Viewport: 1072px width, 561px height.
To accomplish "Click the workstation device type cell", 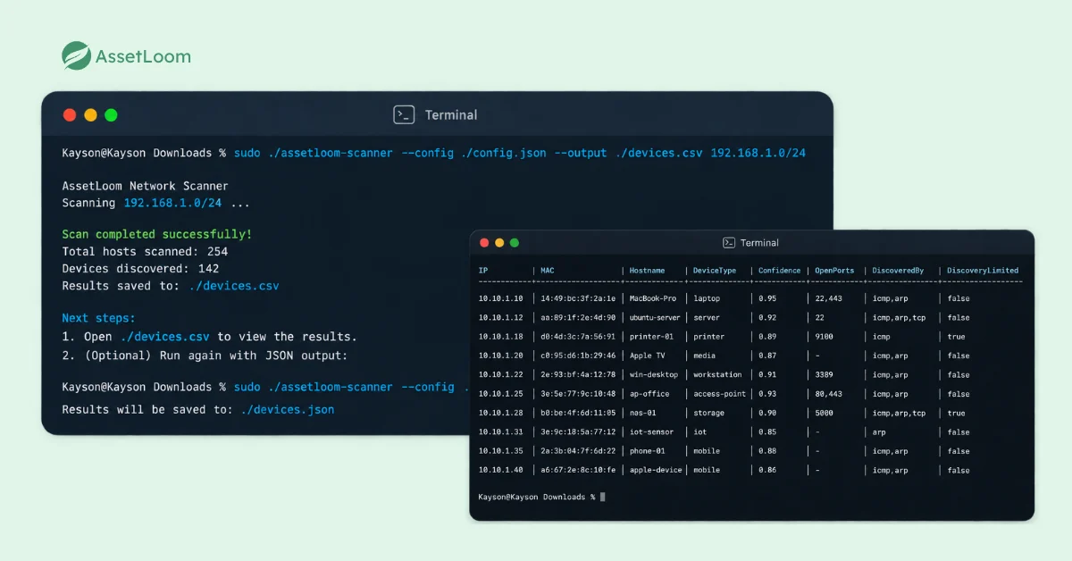I will tap(717, 374).
